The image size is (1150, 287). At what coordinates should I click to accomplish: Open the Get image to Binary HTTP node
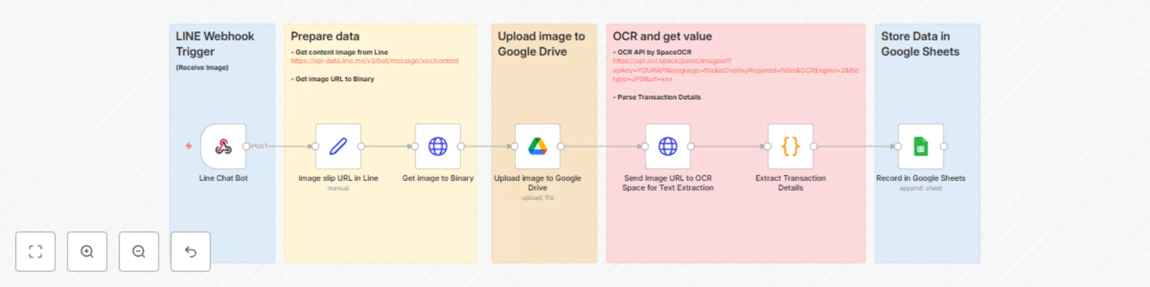(x=438, y=146)
